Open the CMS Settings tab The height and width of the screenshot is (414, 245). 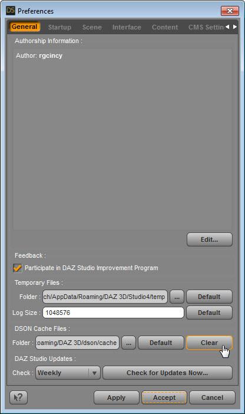pyautogui.click(x=206, y=27)
